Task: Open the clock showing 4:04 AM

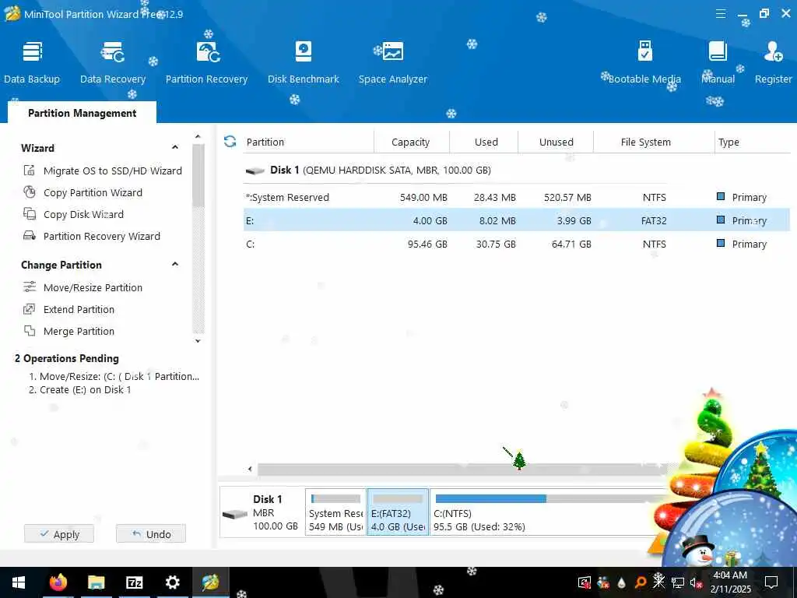Action: (x=730, y=582)
